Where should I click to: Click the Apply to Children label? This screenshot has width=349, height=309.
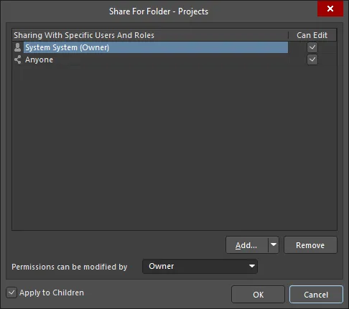pyautogui.click(x=52, y=293)
